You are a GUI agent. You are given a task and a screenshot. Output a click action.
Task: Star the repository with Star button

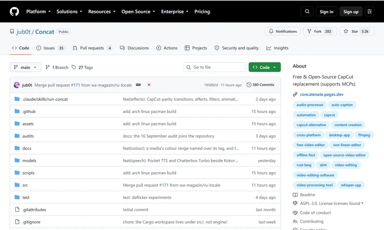click(357, 31)
